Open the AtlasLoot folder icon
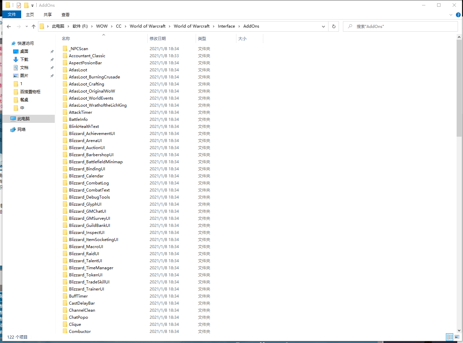Screen dimensions: 463x343 click(x=65, y=70)
